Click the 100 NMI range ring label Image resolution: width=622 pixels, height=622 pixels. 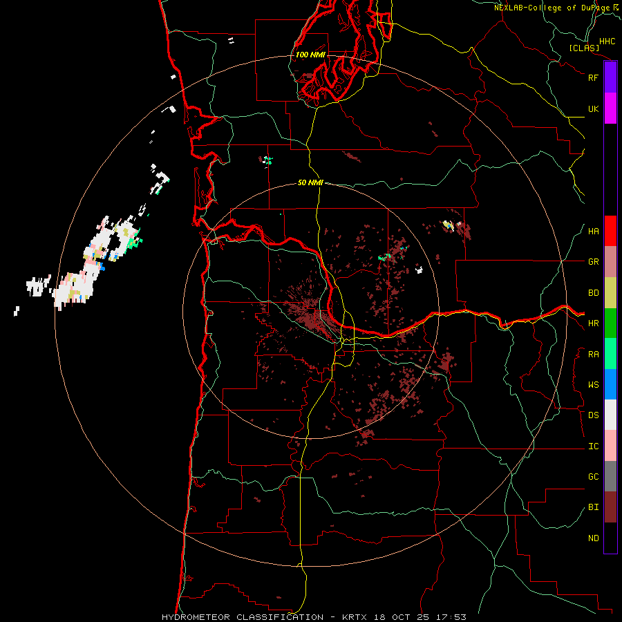(x=310, y=55)
